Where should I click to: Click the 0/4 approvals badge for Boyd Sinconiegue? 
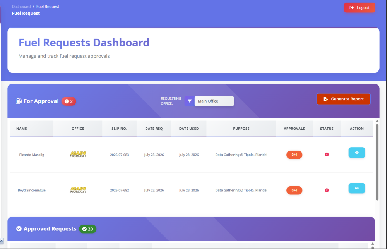pyautogui.click(x=294, y=190)
